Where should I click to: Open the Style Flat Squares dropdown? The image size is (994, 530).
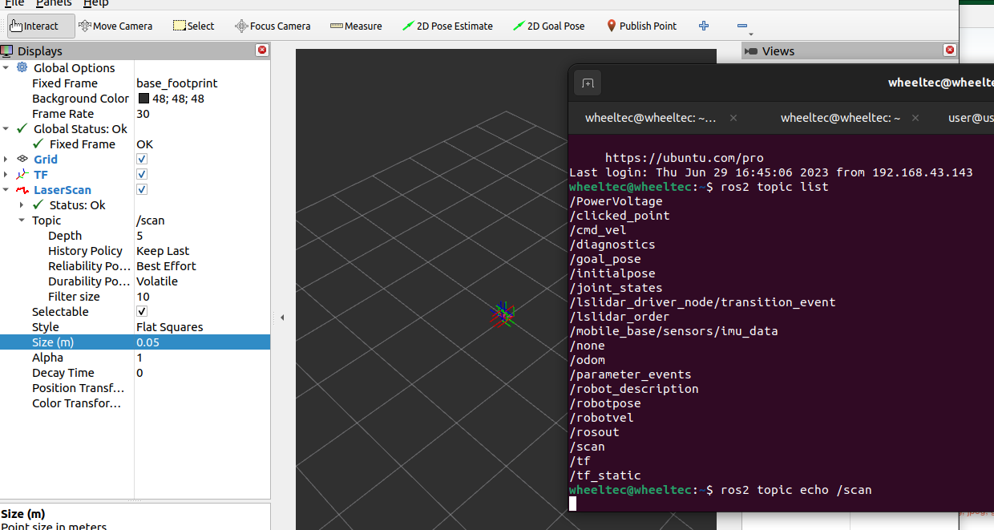point(202,326)
